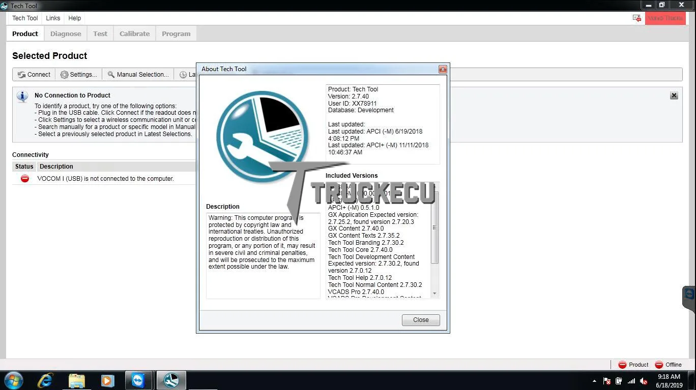Click the Tech Tool taskbar icon
696x390 pixels.
click(x=171, y=380)
